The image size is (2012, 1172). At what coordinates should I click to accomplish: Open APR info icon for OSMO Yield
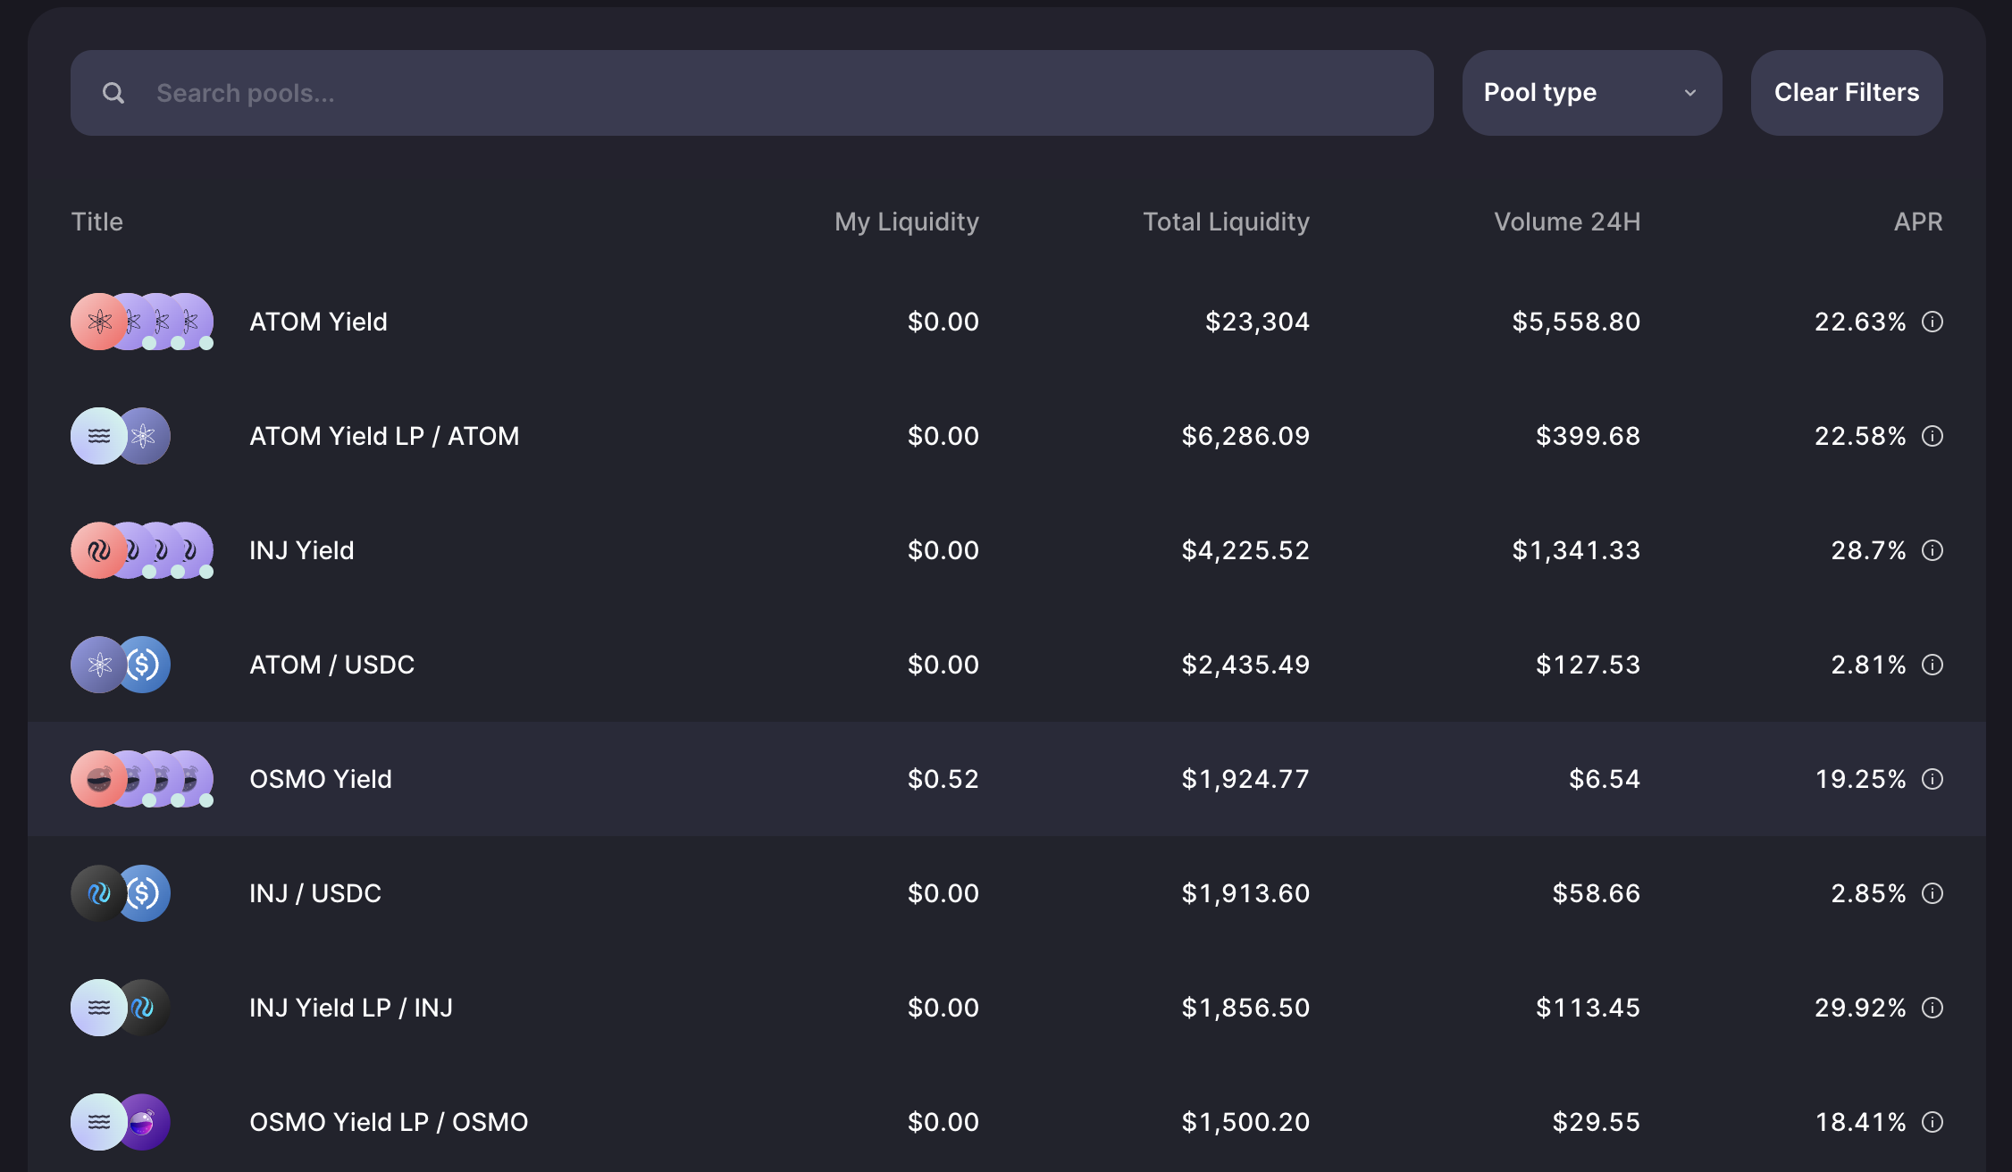(1932, 779)
